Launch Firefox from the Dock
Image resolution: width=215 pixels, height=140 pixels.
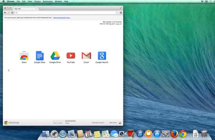tap(174, 134)
